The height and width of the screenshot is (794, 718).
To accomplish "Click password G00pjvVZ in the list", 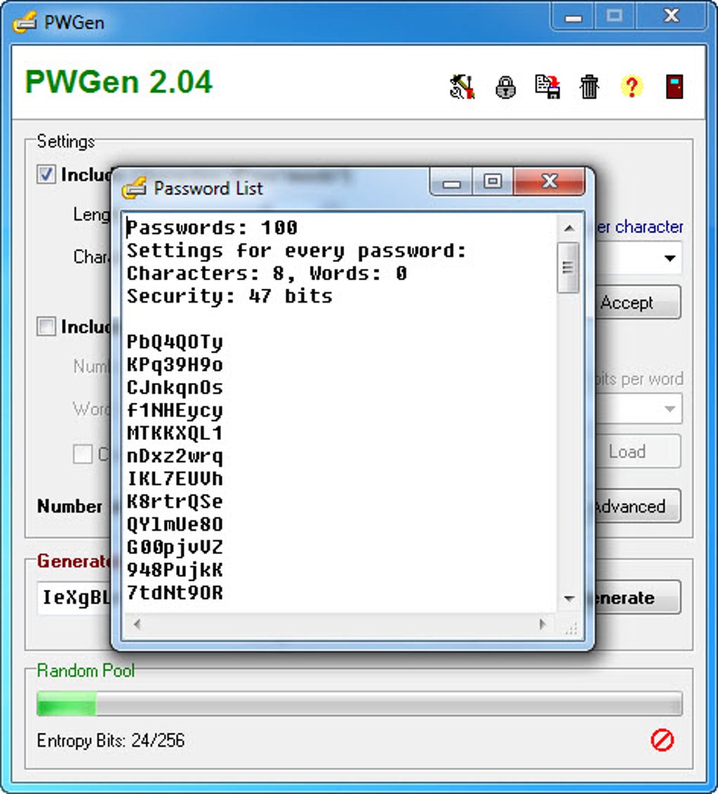I will tap(175, 548).
